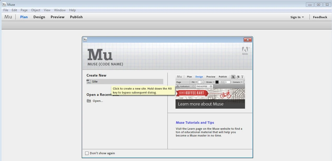The width and height of the screenshot is (332, 161).
Task: Click Learn more about Muse banner
Action: [x=210, y=104]
